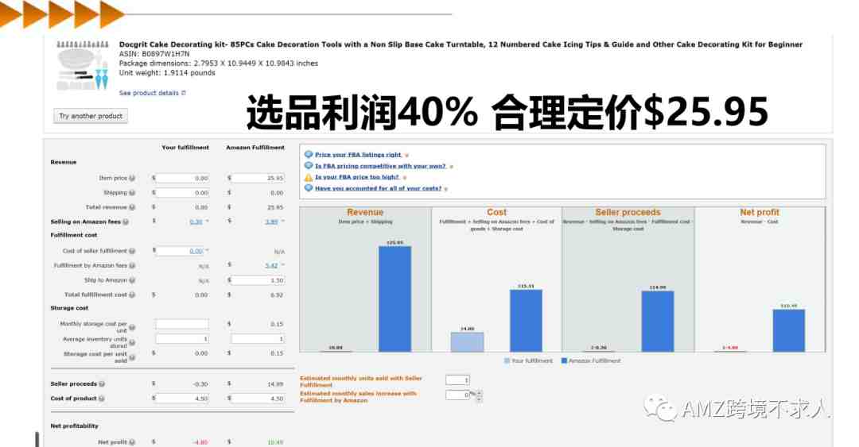
Task: Open help icon beside Ship to Amazon
Action: [132, 280]
